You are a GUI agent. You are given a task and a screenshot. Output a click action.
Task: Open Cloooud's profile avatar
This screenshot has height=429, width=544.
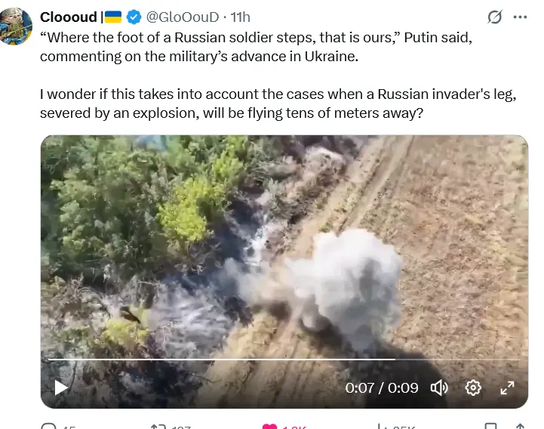point(14,26)
